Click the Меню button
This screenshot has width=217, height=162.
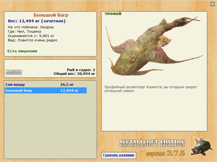click(x=14, y=72)
